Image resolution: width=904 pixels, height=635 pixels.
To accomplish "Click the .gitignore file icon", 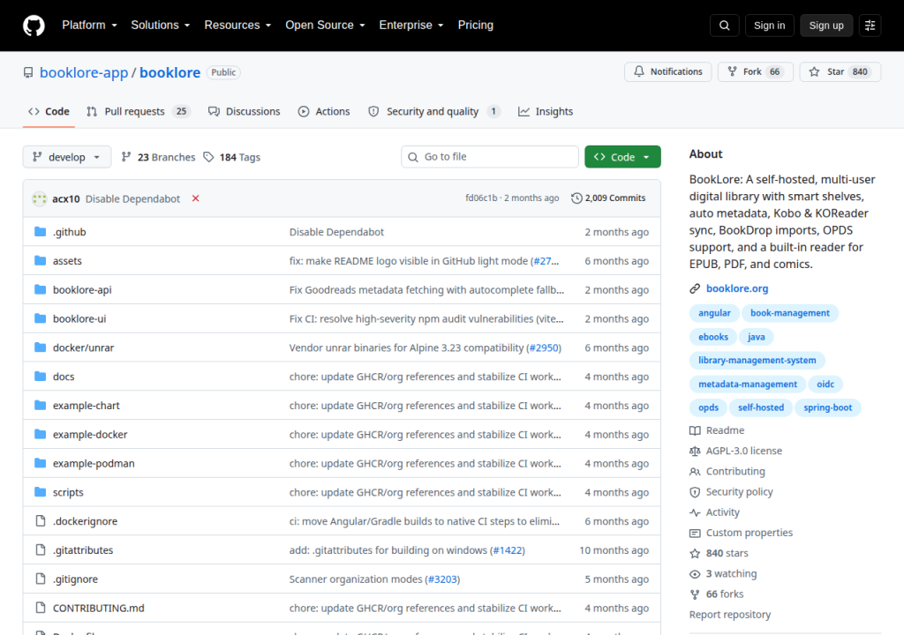I will tap(41, 579).
